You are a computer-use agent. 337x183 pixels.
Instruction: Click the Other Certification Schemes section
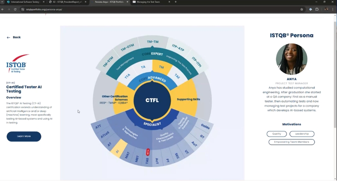click(x=115, y=99)
